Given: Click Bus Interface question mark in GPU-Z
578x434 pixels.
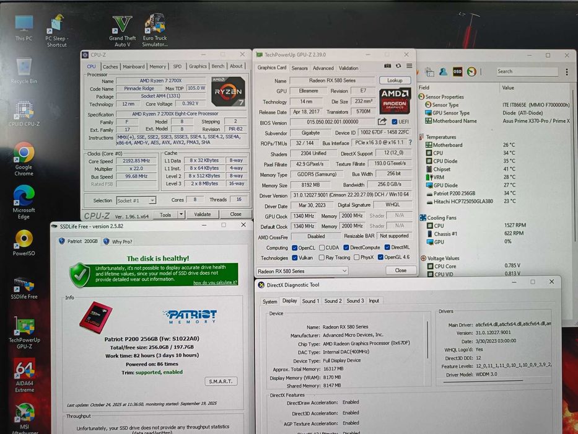Looking at the screenshot, I should pyautogui.click(x=410, y=142).
